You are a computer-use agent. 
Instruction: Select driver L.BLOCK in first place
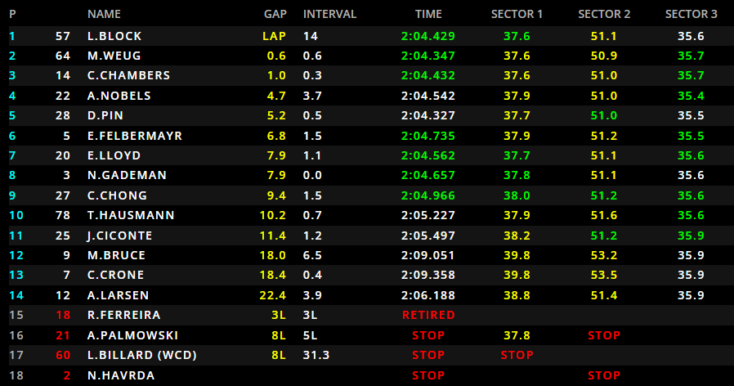pos(114,36)
